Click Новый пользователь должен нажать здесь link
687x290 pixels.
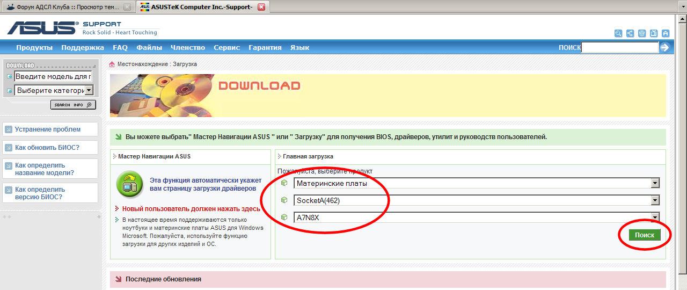tap(191, 209)
